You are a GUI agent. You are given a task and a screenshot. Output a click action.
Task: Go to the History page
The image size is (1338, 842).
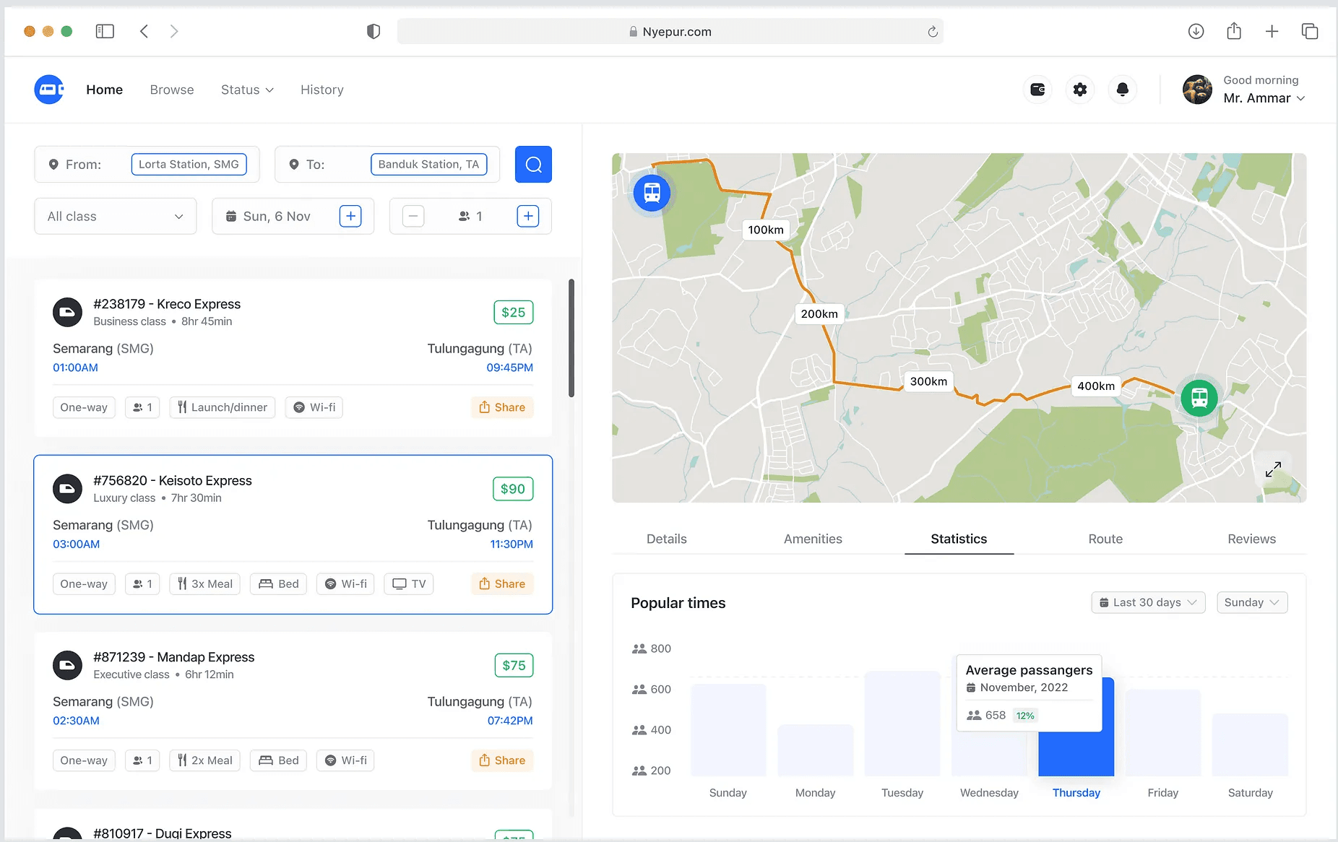pos(321,89)
